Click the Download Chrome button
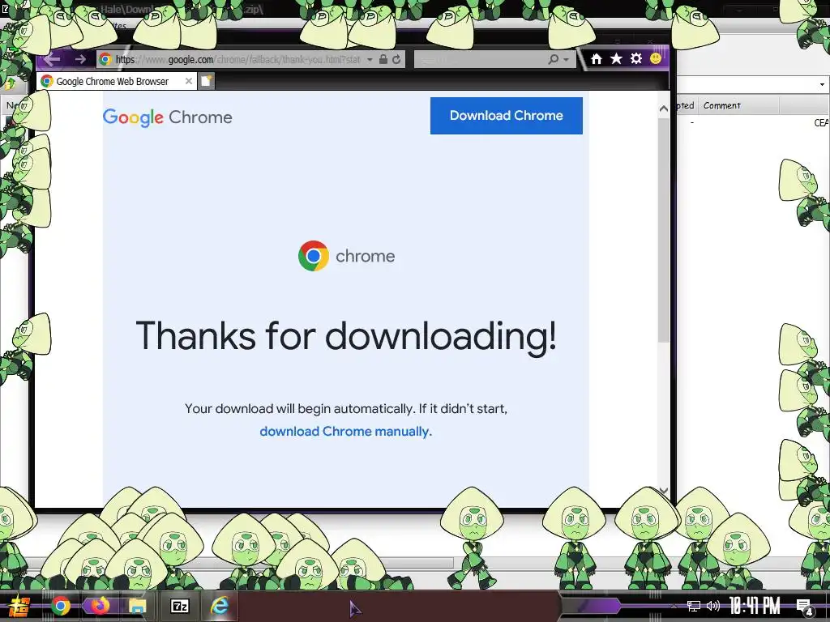 pyautogui.click(x=506, y=115)
